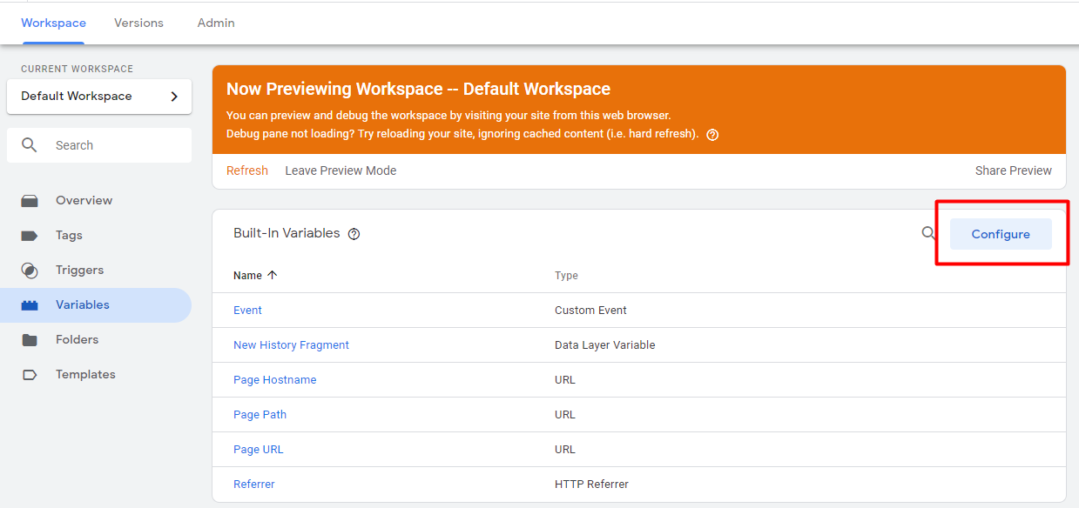Open Tags in the left navigation

pos(96,236)
